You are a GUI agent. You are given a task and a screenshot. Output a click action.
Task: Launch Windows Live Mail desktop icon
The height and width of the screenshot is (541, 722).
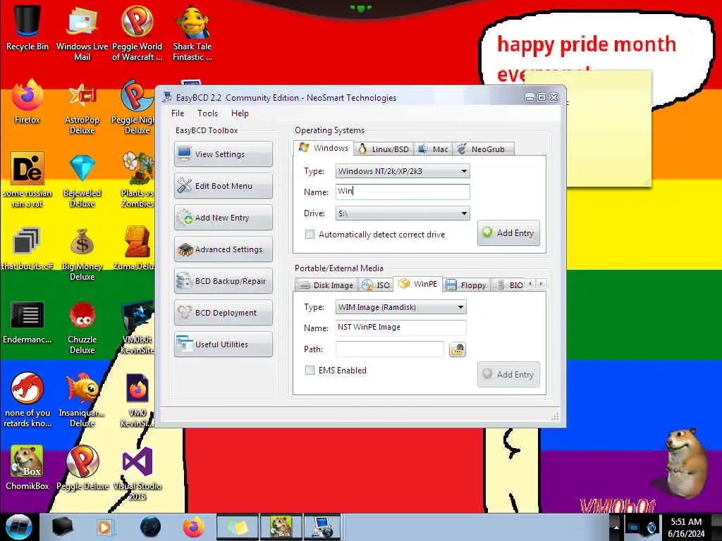pyautogui.click(x=82, y=32)
